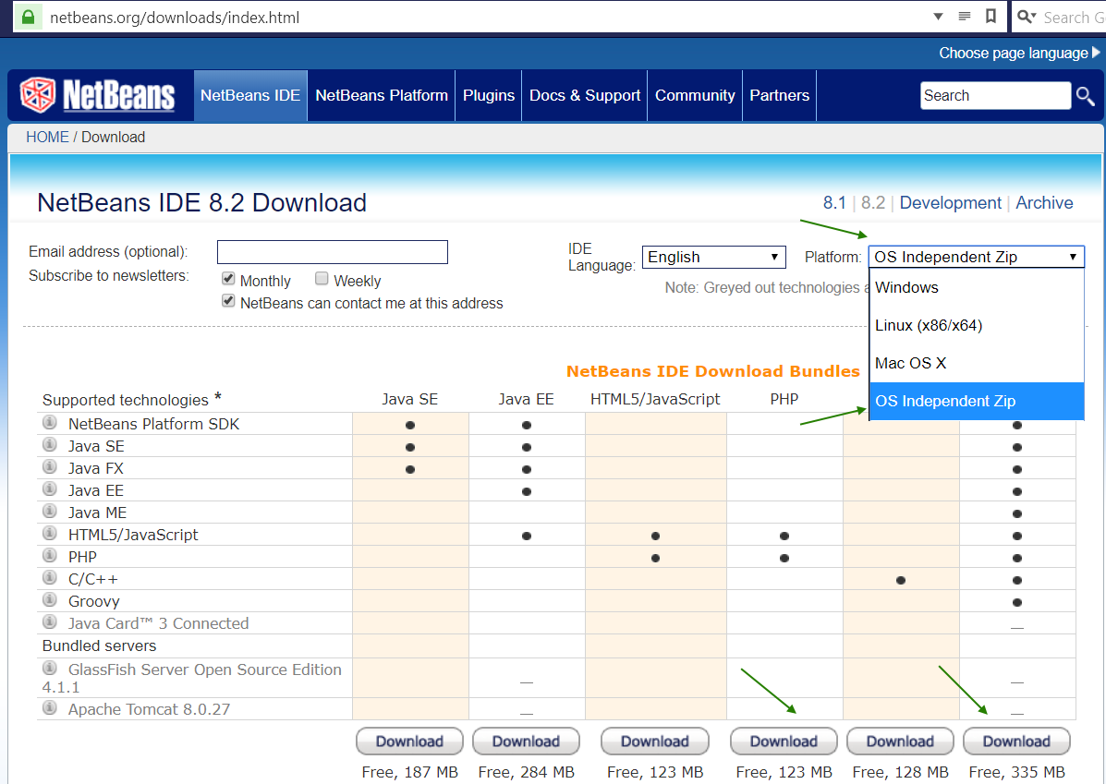This screenshot has height=784, width=1106.
Task: Open the NetBeans IDE tab
Action: click(x=250, y=95)
